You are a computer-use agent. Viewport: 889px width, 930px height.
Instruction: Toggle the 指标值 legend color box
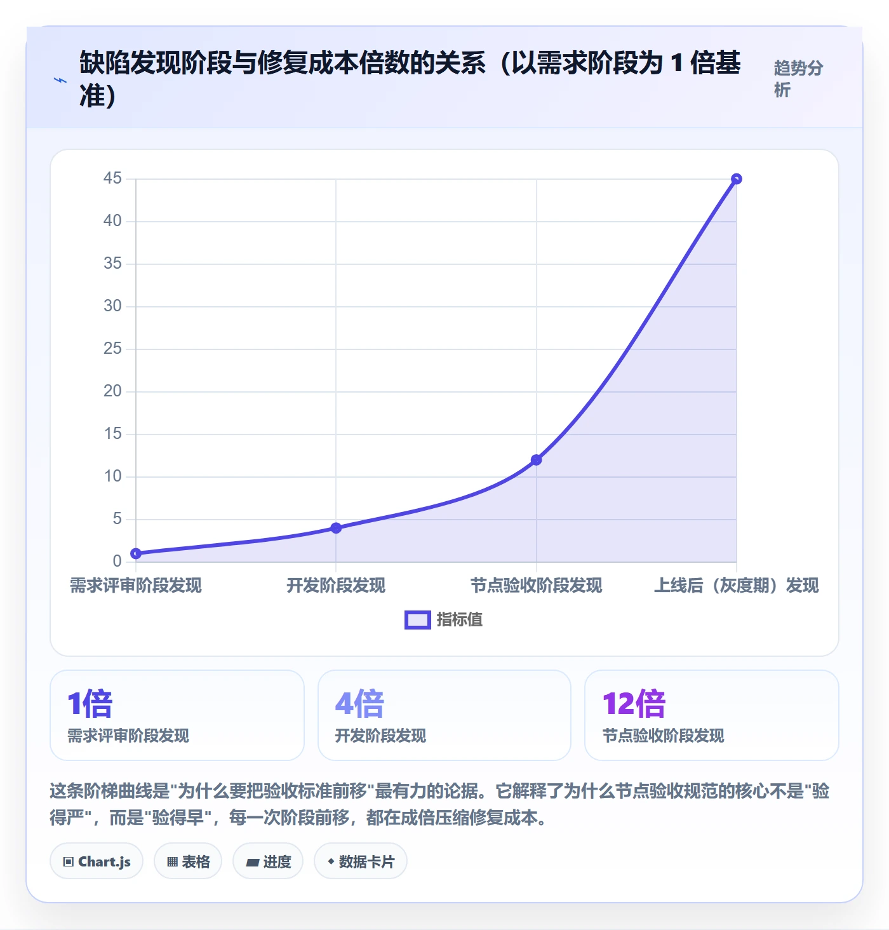tap(418, 620)
